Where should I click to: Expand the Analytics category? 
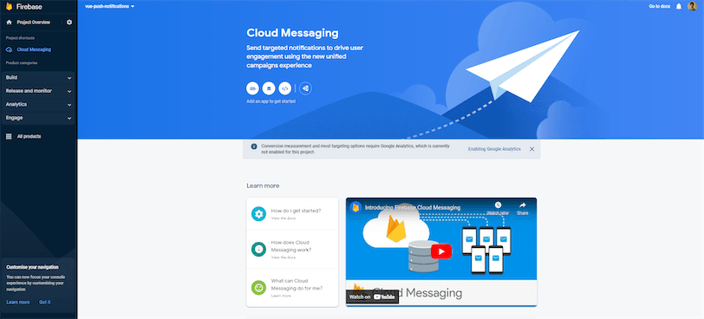[x=38, y=105]
